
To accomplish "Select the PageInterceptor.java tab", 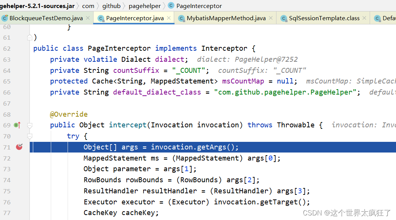I will click(134, 18).
